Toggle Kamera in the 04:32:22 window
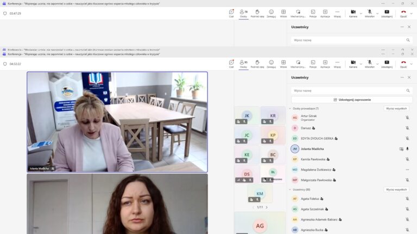 tap(353, 64)
